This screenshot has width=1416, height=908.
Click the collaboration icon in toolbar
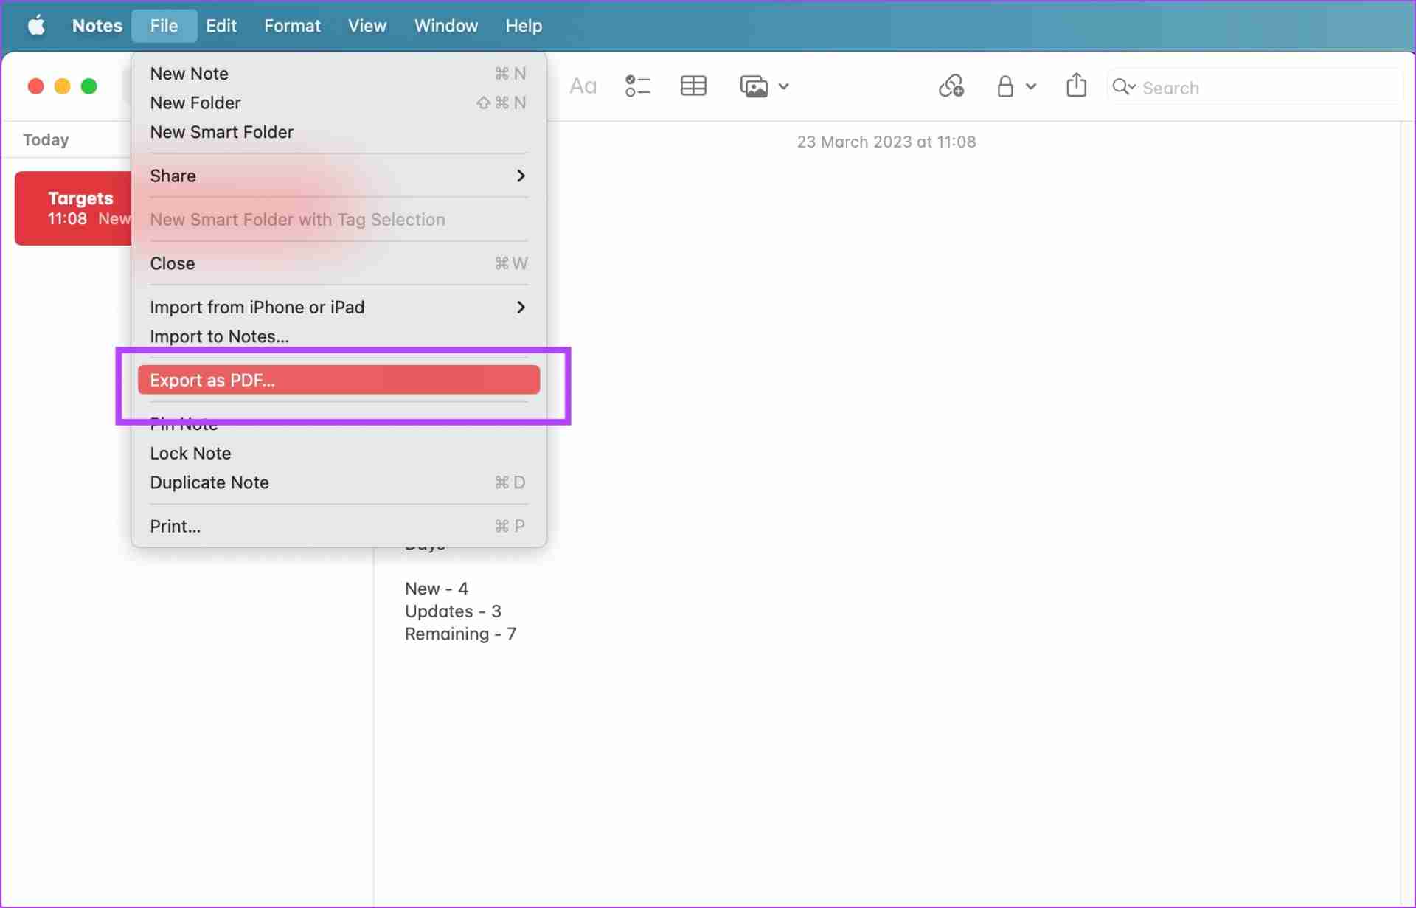pos(949,86)
